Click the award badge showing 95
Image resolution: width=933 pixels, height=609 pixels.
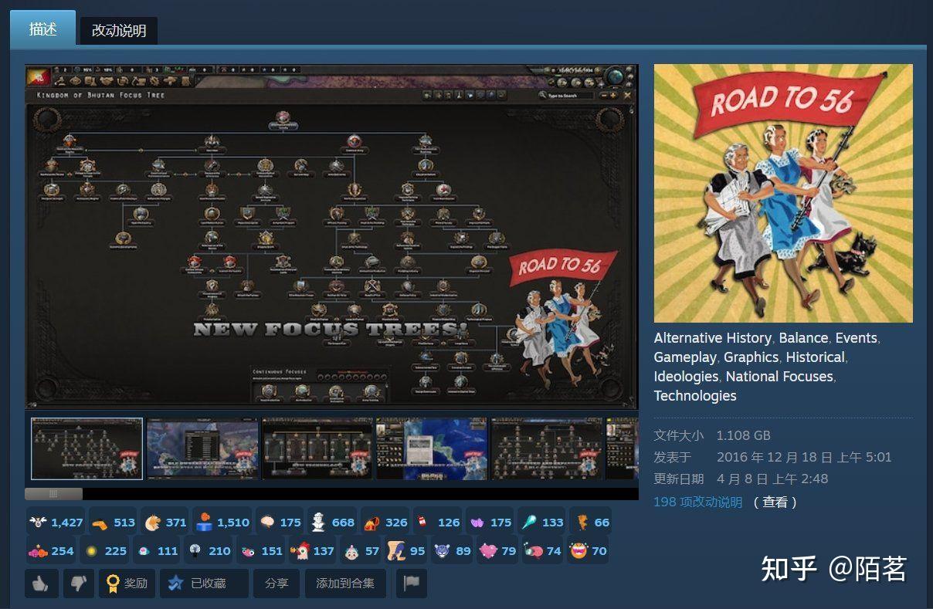(x=406, y=551)
